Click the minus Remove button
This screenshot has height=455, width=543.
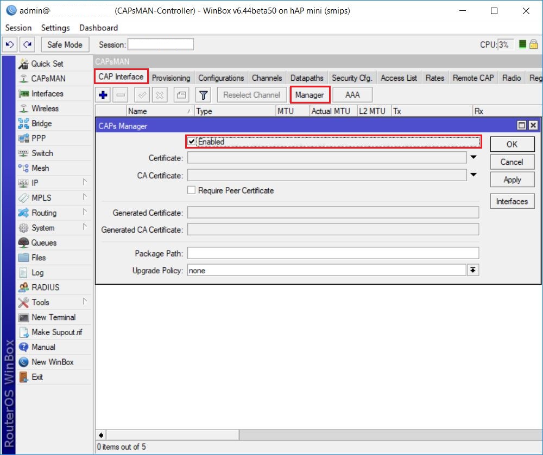tap(121, 95)
